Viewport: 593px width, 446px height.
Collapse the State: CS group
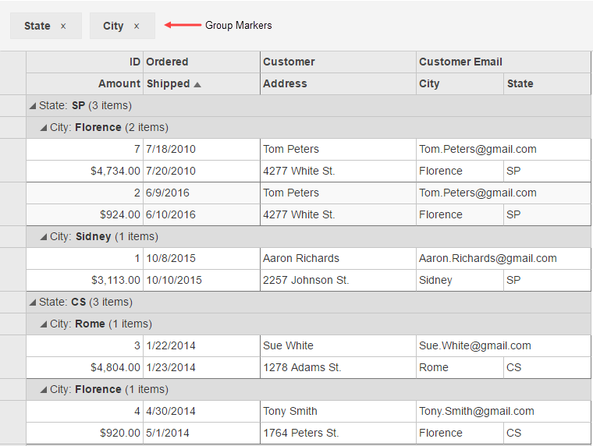click(x=32, y=303)
